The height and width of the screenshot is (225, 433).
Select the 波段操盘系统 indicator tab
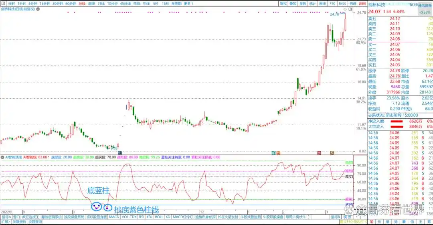coord(74,217)
